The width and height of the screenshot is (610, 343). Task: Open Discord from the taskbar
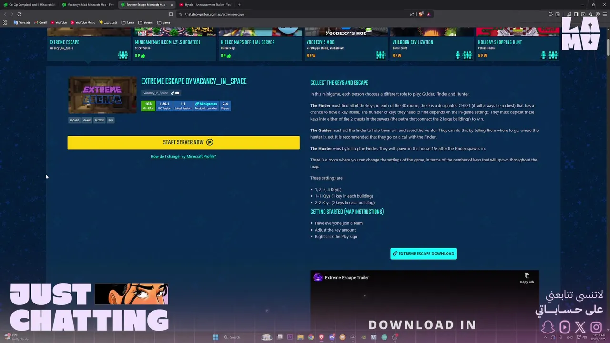332,337
